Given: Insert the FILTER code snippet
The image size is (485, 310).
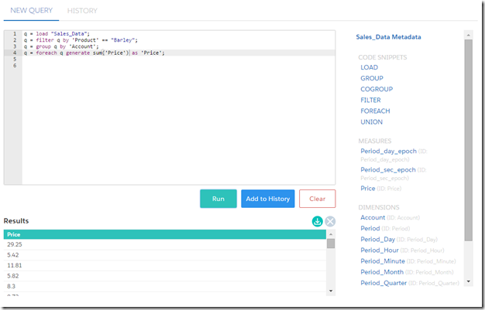Looking at the screenshot, I should point(370,100).
